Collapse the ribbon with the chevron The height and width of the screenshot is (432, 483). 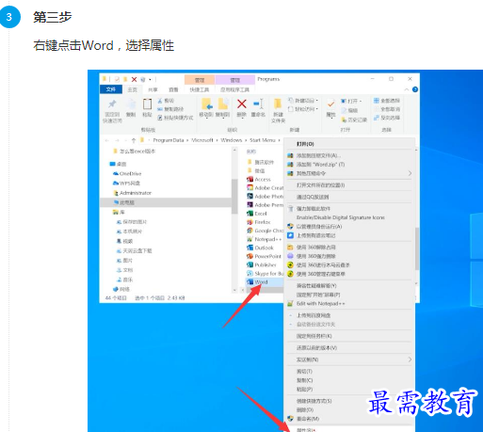(407, 89)
